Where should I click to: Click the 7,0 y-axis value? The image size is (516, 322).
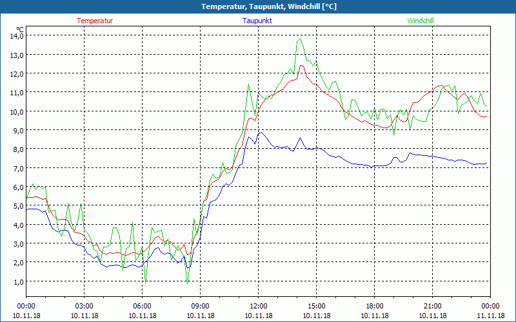[x=16, y=168]
